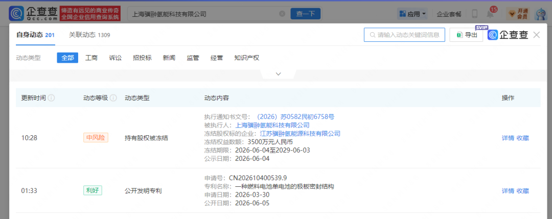
Task: Click the freeze period 2026-06-04至2029-06-03
Action: 272,151
